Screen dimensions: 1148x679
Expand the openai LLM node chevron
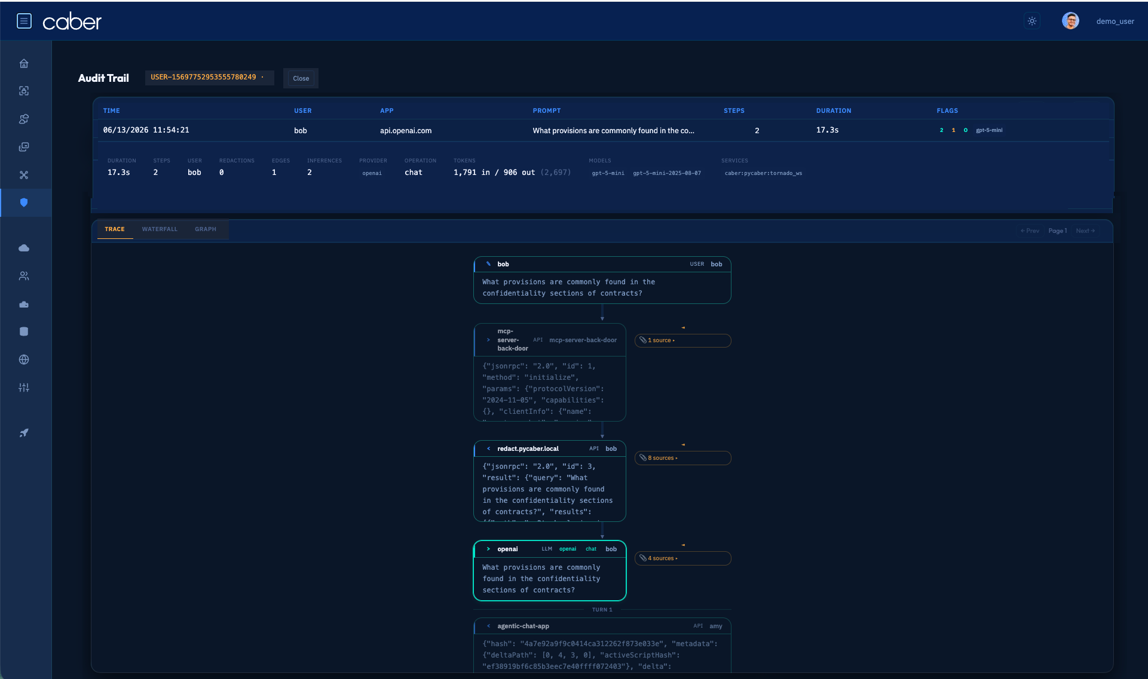(488, 549)
